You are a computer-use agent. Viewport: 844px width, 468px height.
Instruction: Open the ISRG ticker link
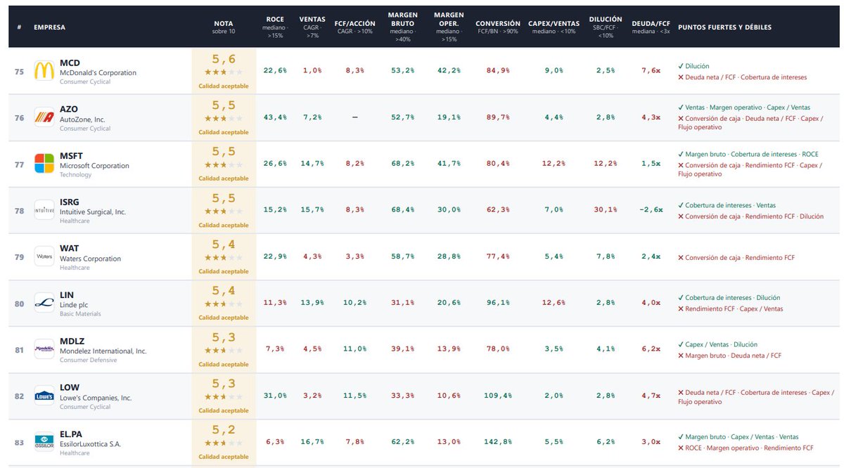(70, 202)
